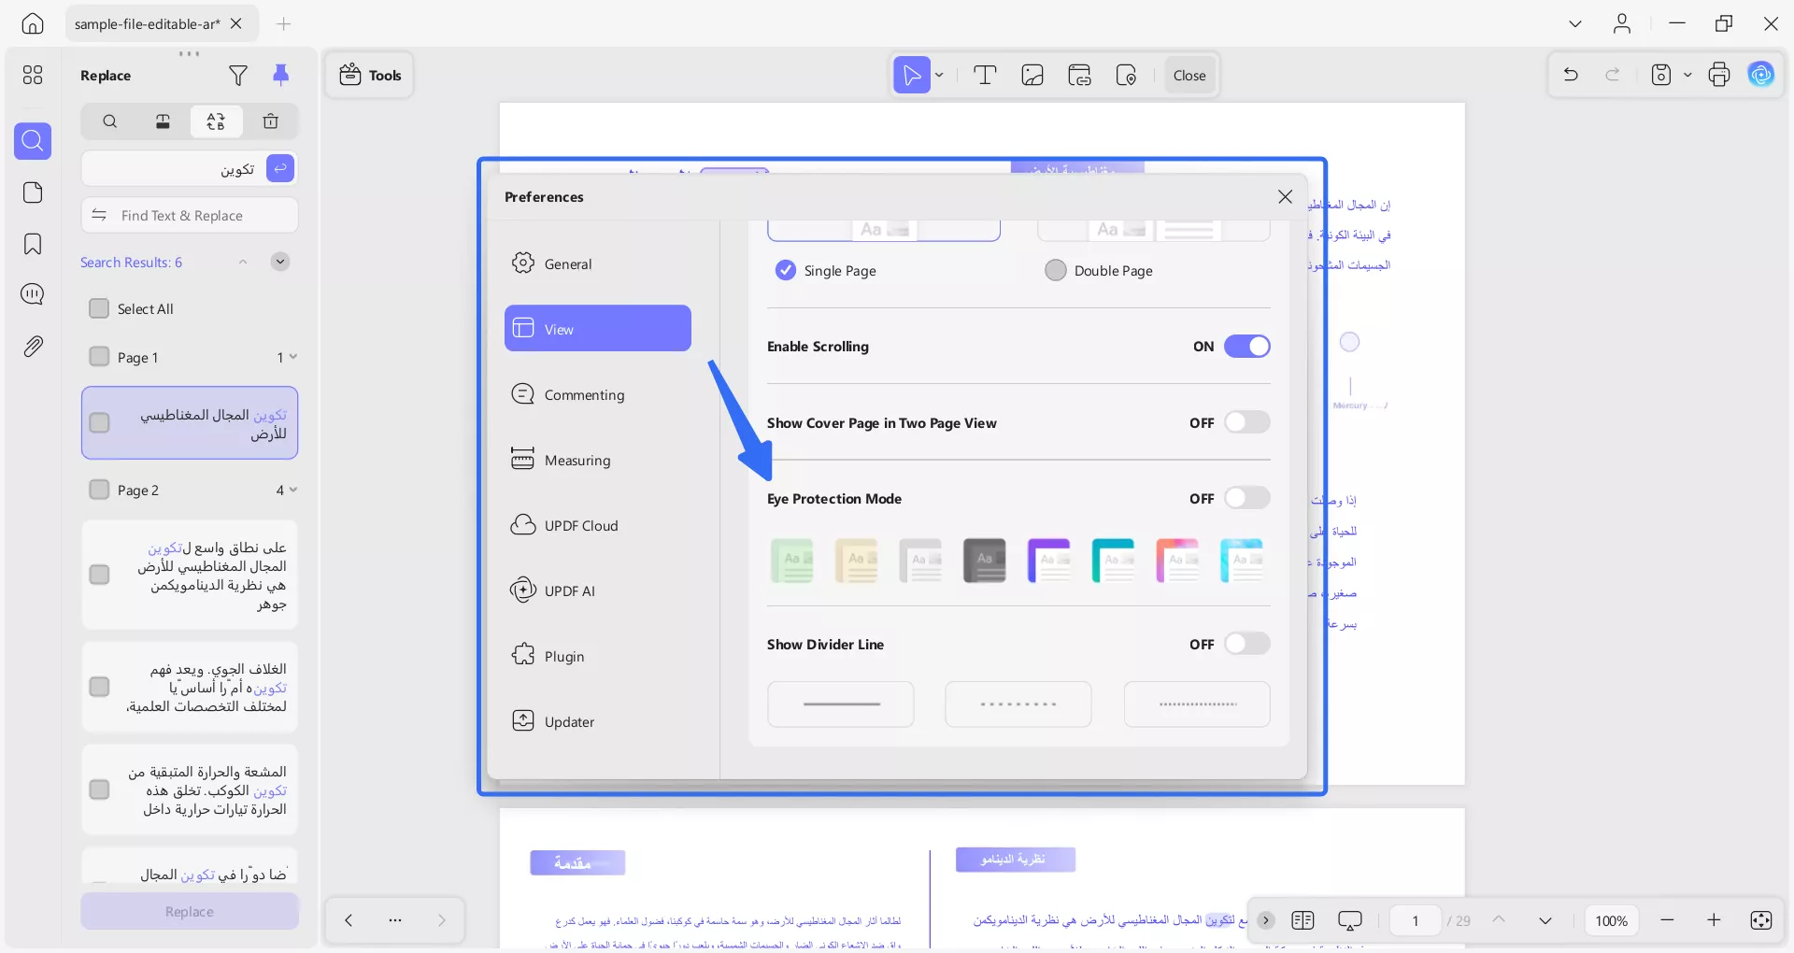The image size is (1794, 953).
Task: Open the page panel sidebar icon
Action: (x=33, y=192)
